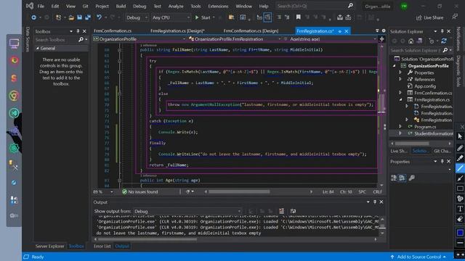Switch to the FrmConfirmation.cs [Design] tab
The height and width of the screenshot is (261, 465).
pyautogui.click(x=251, y=30)
